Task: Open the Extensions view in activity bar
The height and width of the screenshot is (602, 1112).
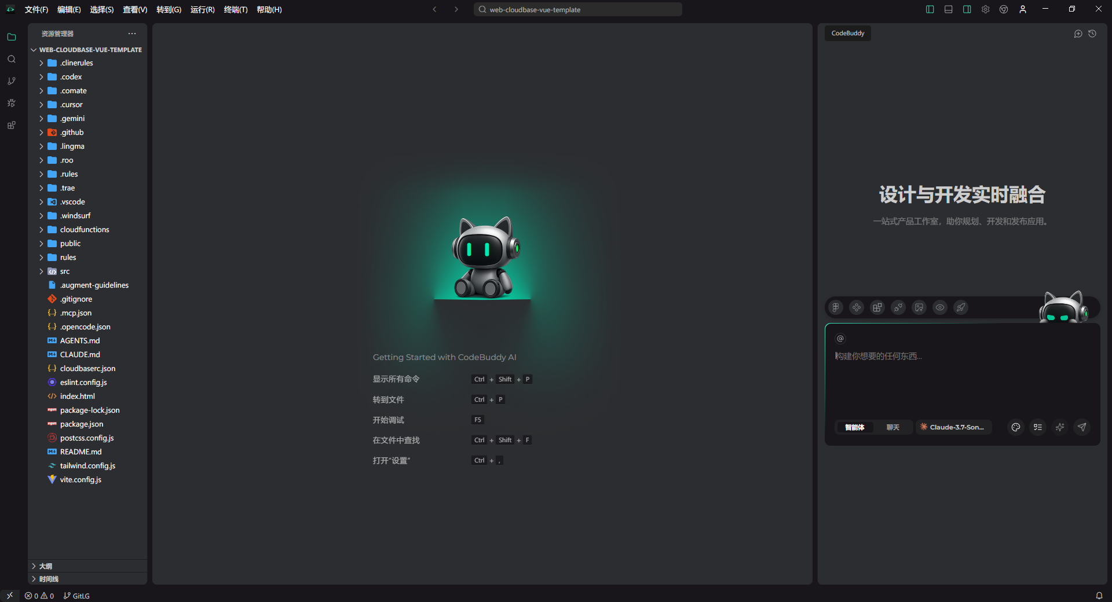Action: (x=11, y=125)
